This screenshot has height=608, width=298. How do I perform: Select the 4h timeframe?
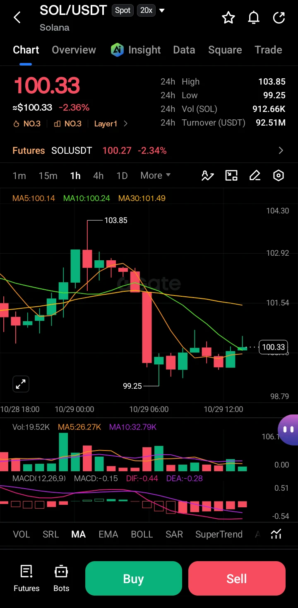pos(99,176)
